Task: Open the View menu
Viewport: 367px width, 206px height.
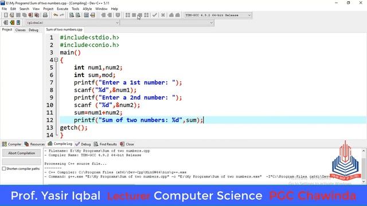Action: [36, 9]
